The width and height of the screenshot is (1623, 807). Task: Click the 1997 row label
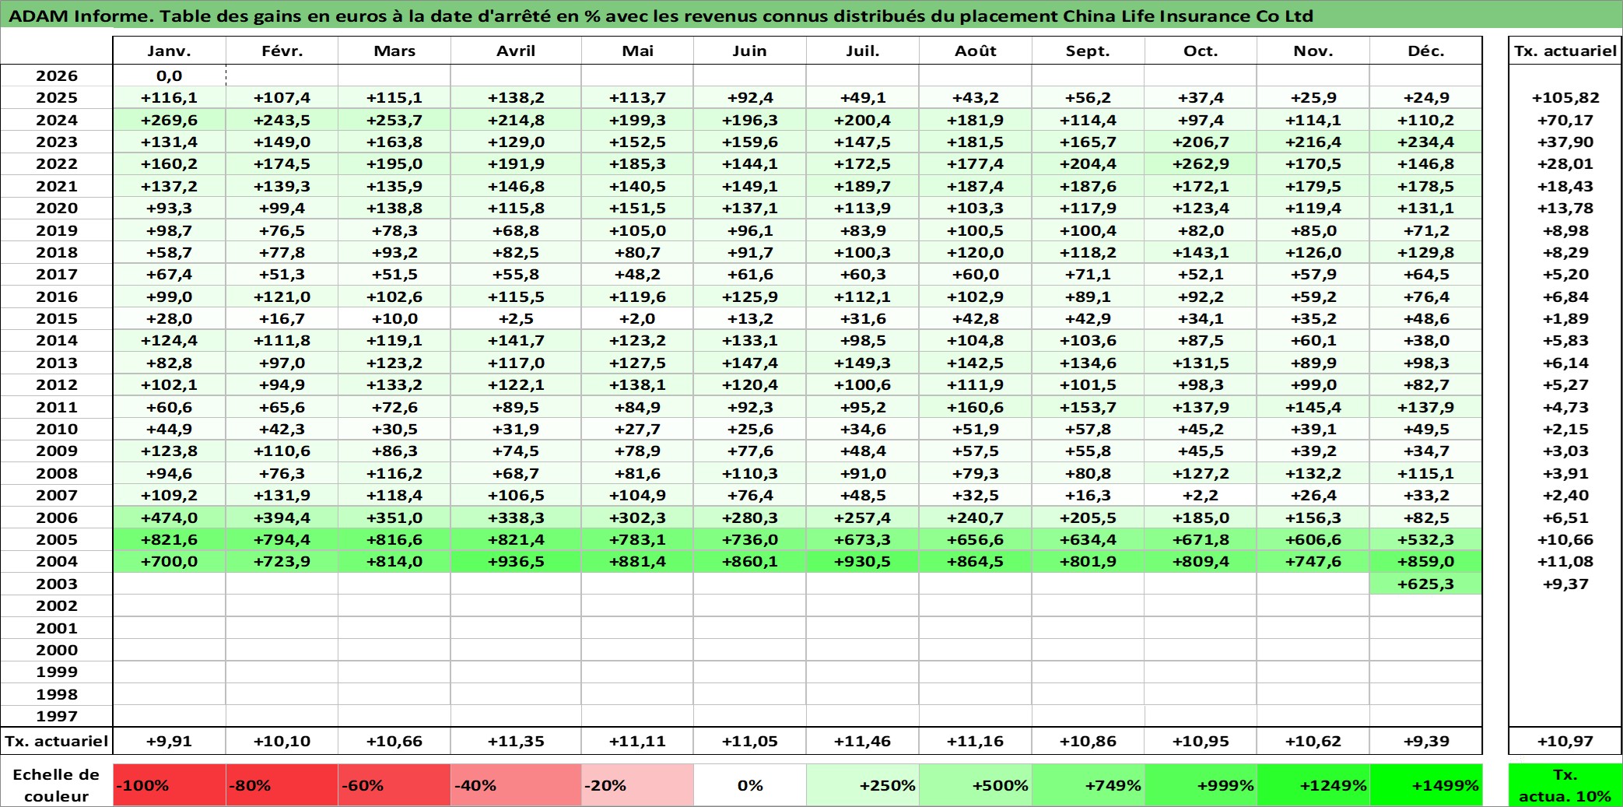click(x=57, y=716)
